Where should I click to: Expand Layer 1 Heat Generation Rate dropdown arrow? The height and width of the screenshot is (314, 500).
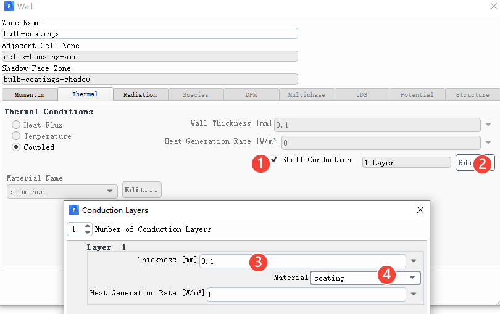[414, 294]
